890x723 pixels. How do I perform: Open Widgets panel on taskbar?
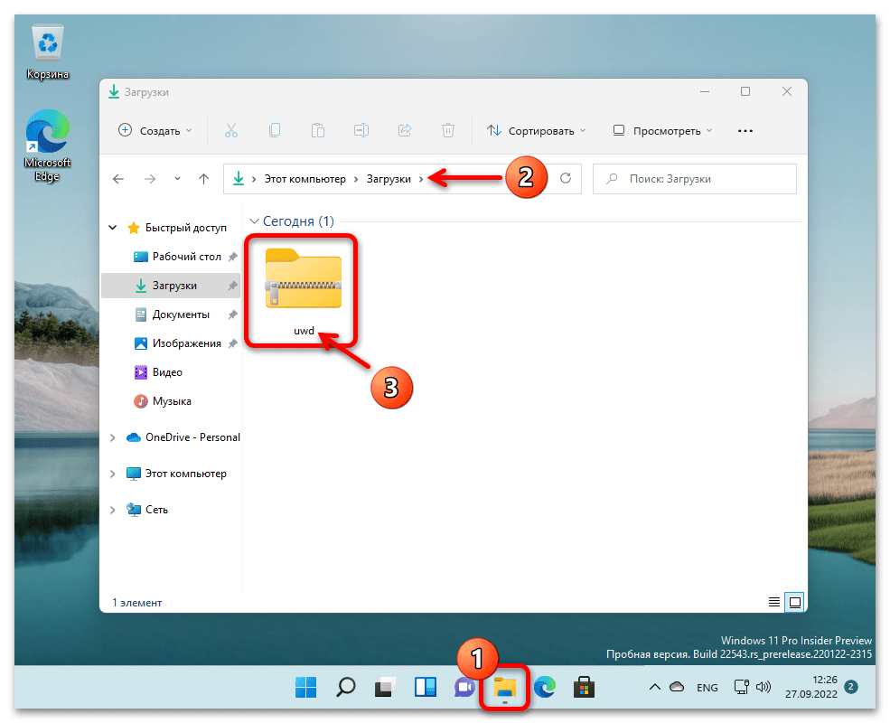[x=426, y=688]
